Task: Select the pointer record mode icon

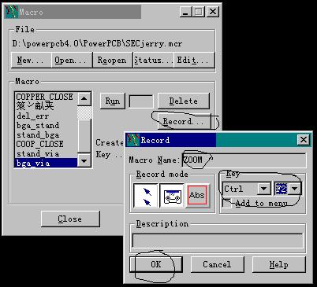Action: pyautogui.click(x=146, y=196)
